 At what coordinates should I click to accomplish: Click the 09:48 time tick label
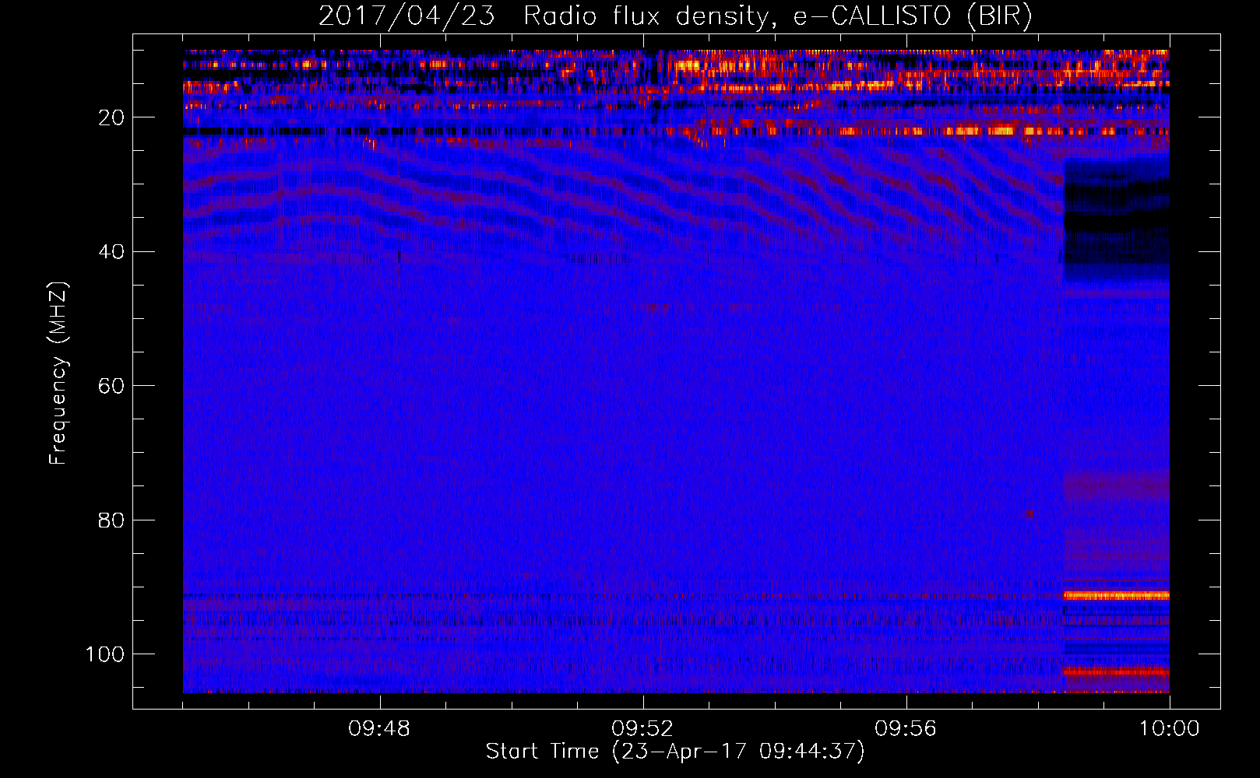tap(379, 729)
